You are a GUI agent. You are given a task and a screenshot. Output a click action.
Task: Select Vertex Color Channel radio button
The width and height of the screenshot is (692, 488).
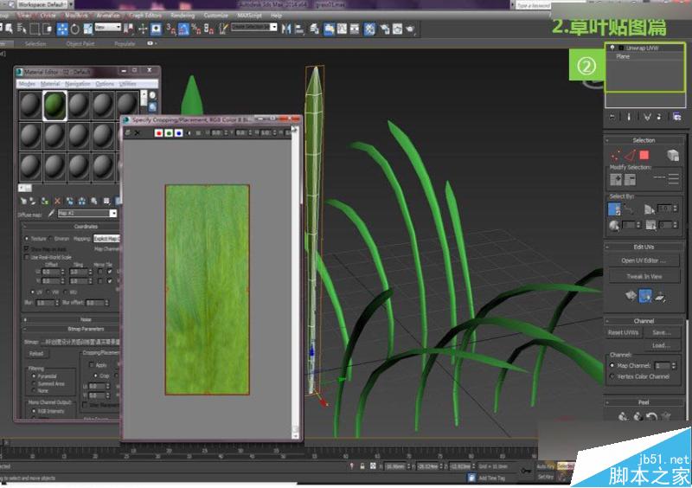612,376
